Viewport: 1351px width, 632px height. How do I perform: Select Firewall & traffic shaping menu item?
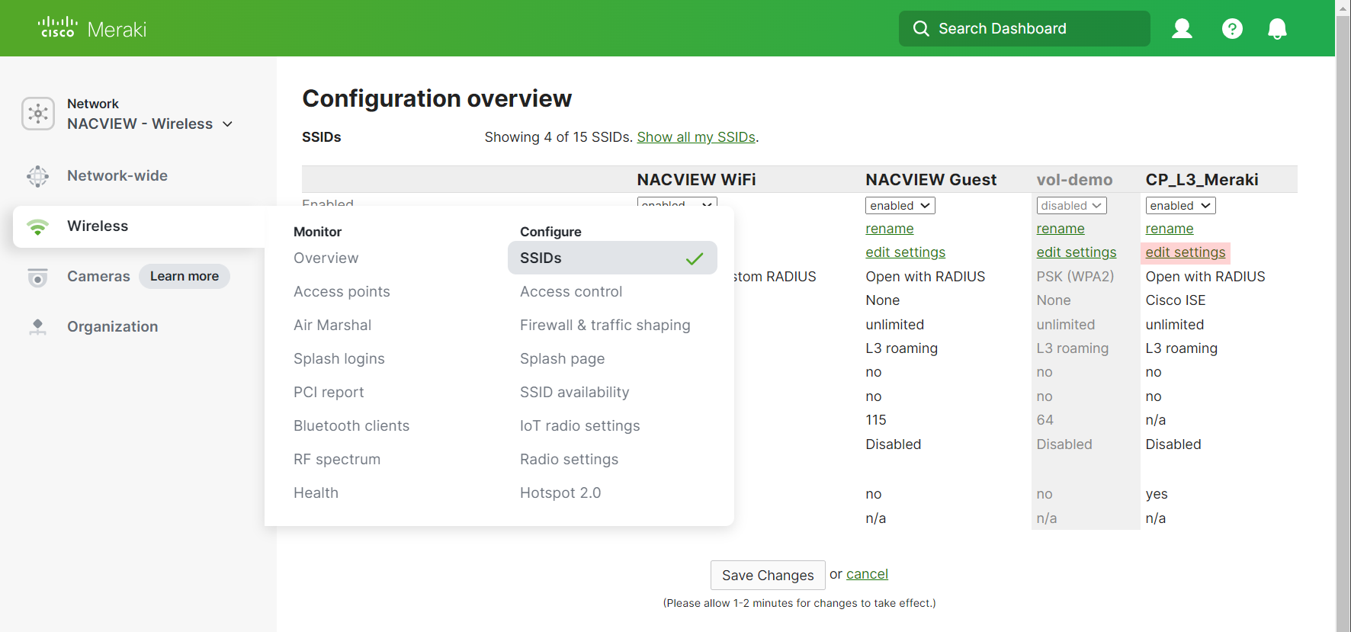click(605, 325)
